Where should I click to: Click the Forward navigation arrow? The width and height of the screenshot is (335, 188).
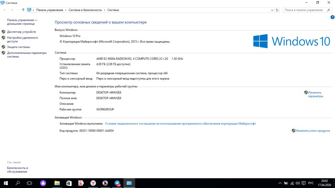coord(12,10)
